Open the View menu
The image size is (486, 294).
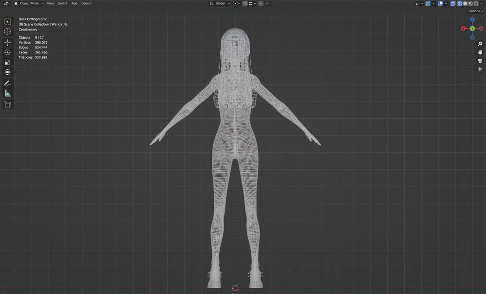click(x=50, y=3)
